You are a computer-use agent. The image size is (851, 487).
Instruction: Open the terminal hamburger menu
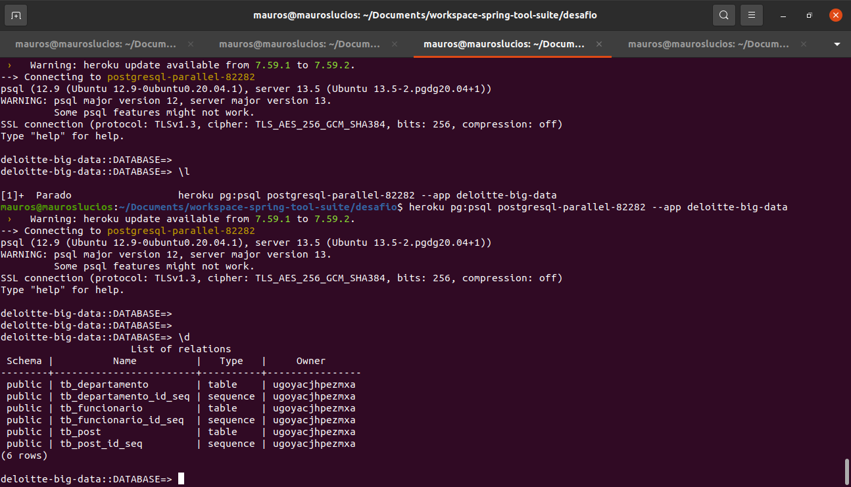coord(751,14)
